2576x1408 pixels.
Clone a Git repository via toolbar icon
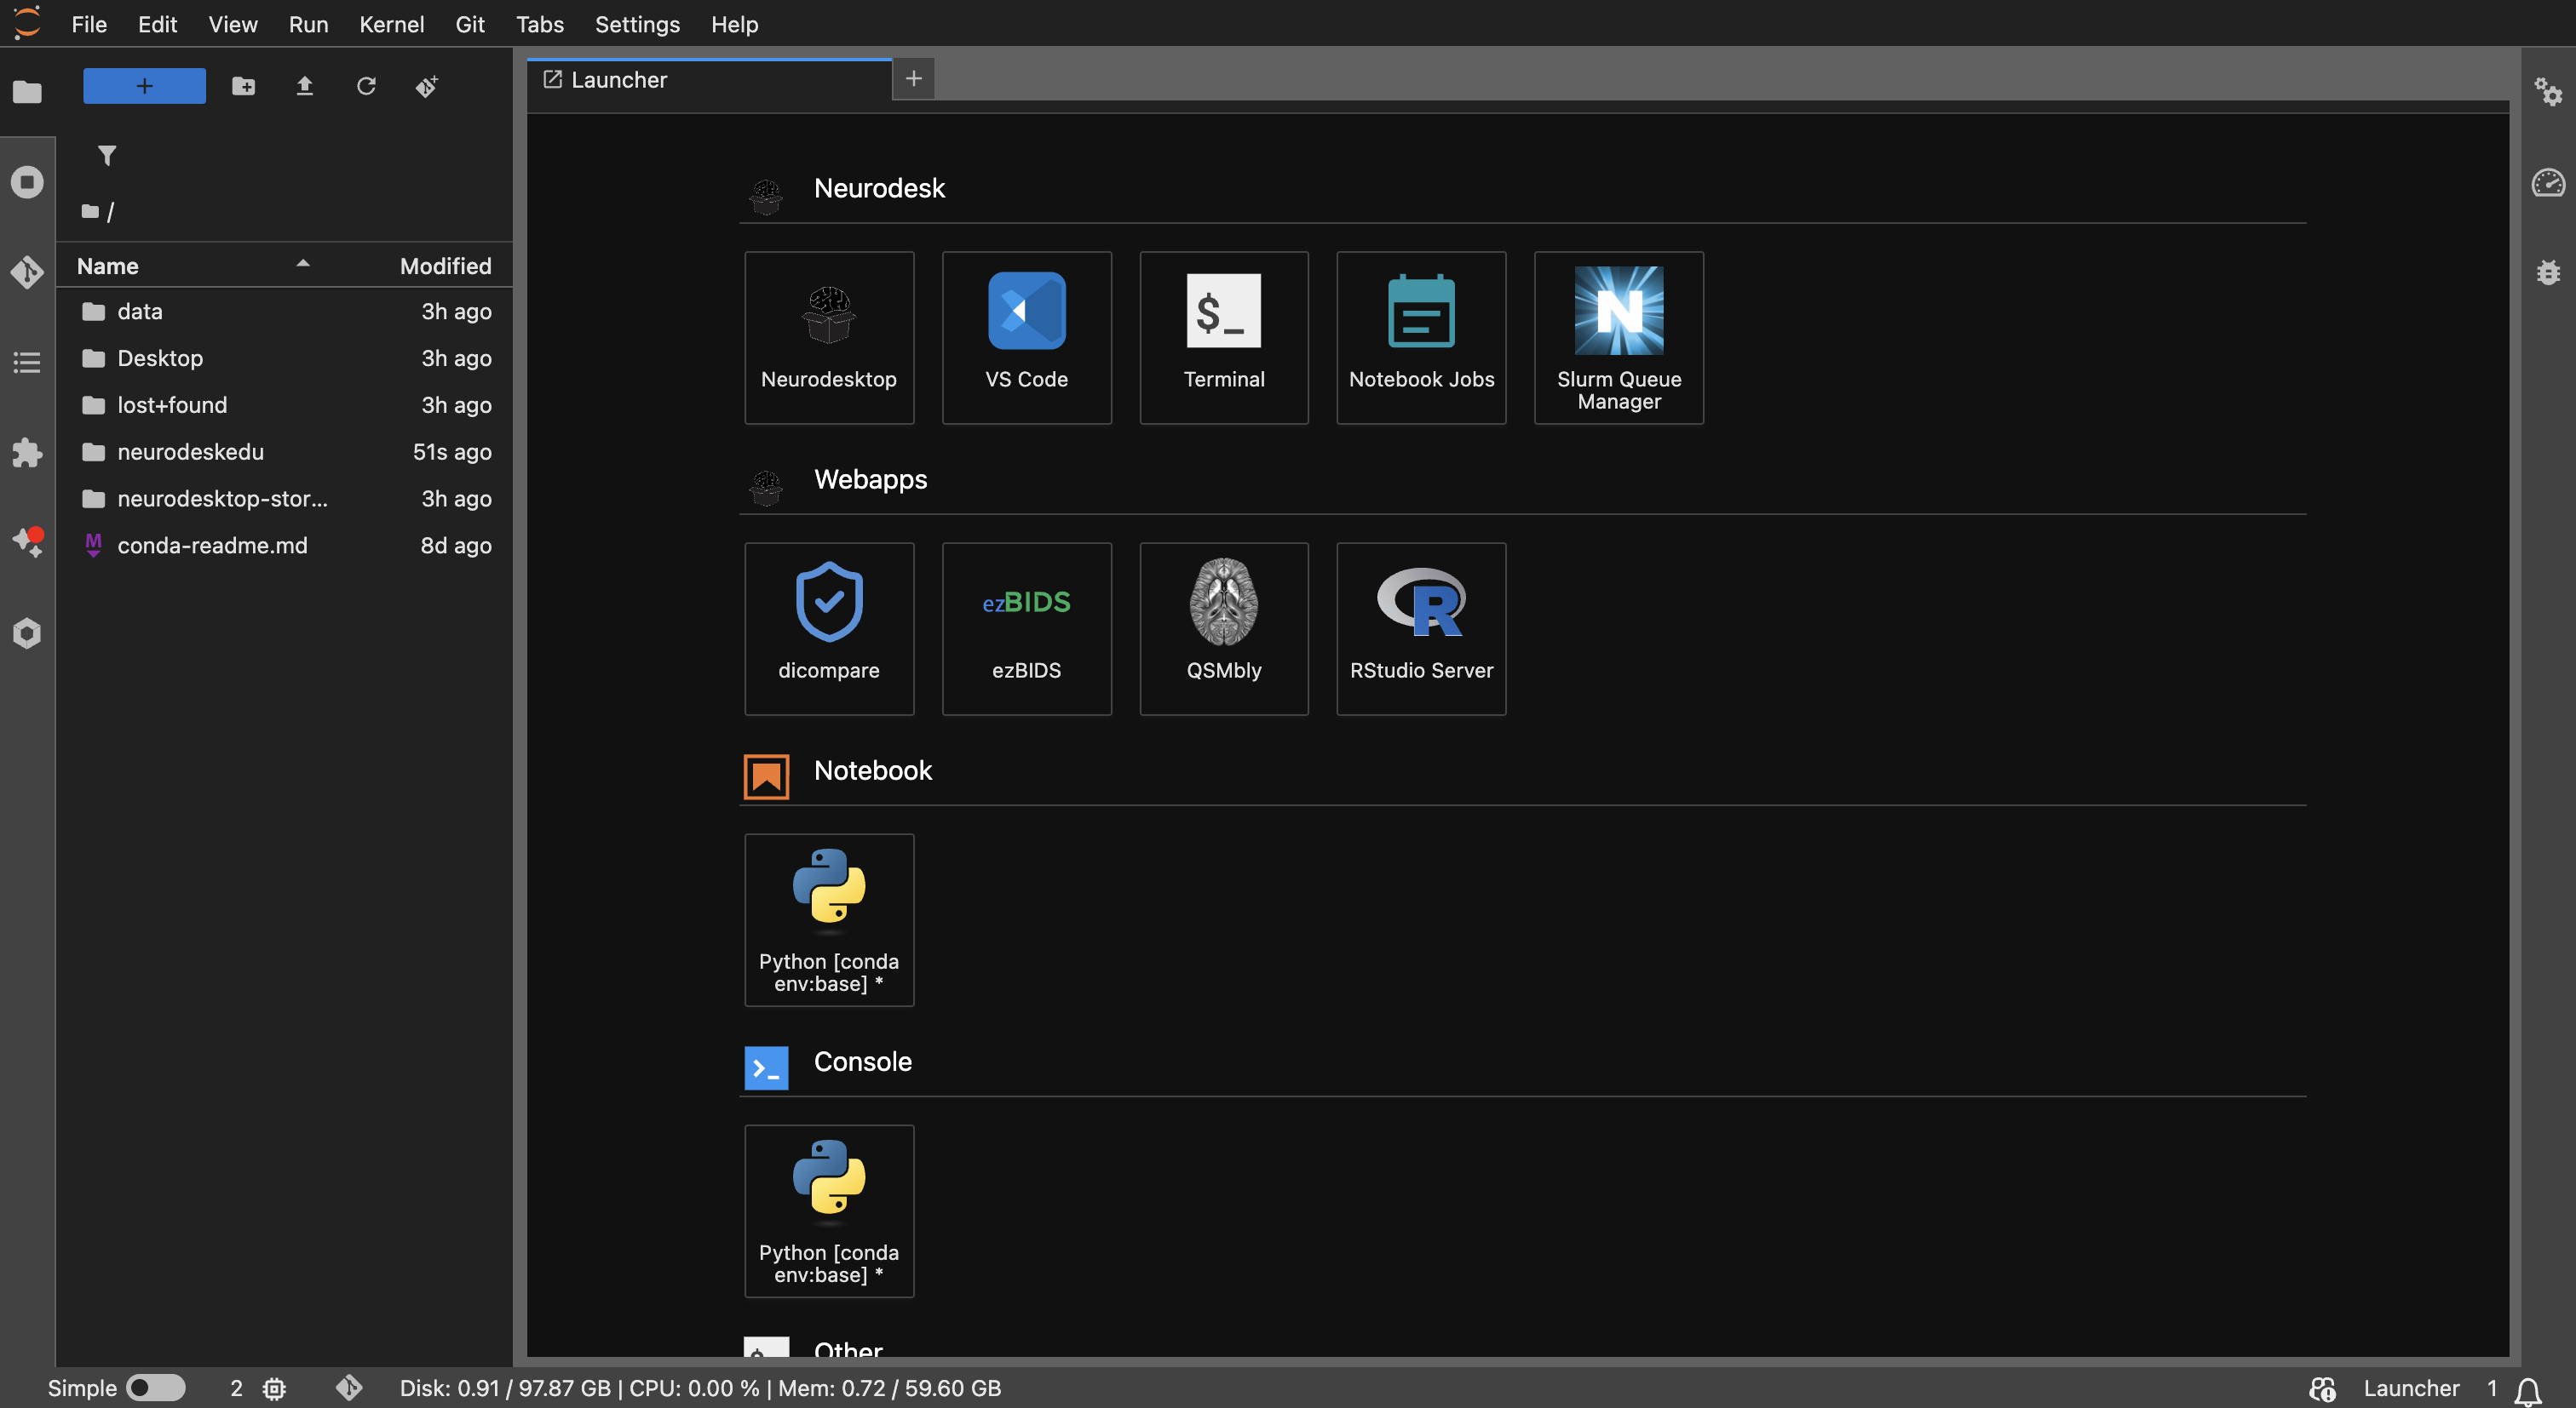[x=427, y=86]
